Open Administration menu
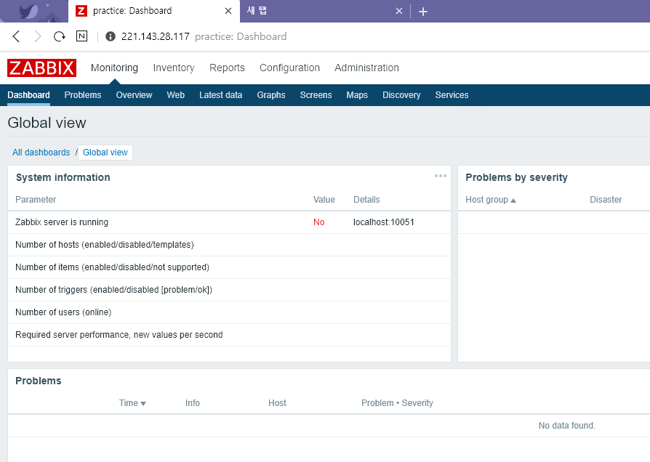 pos(366,68)
